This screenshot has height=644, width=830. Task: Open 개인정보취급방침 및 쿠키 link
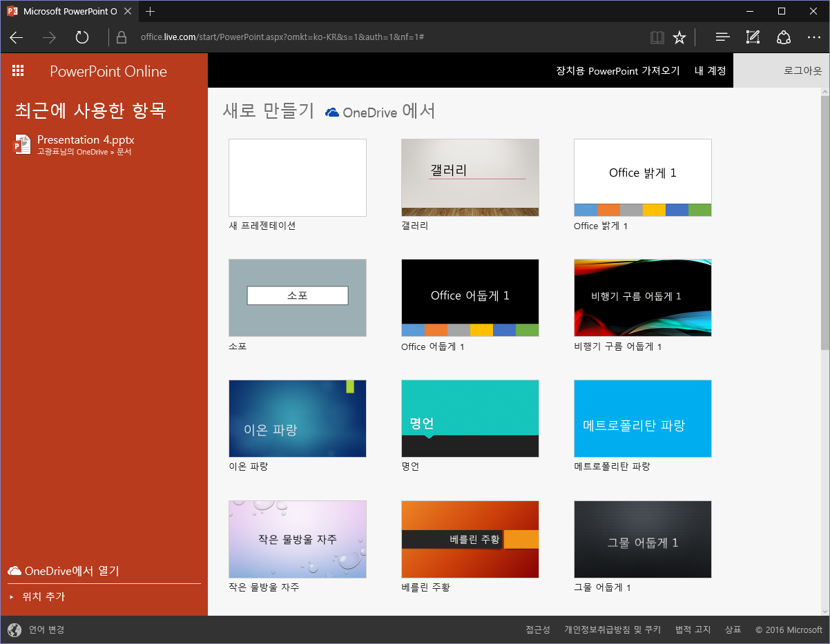click(612, 630)
